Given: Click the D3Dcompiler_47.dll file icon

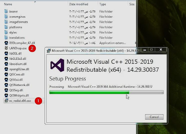Looking at the screenshot, I should 6,43.
